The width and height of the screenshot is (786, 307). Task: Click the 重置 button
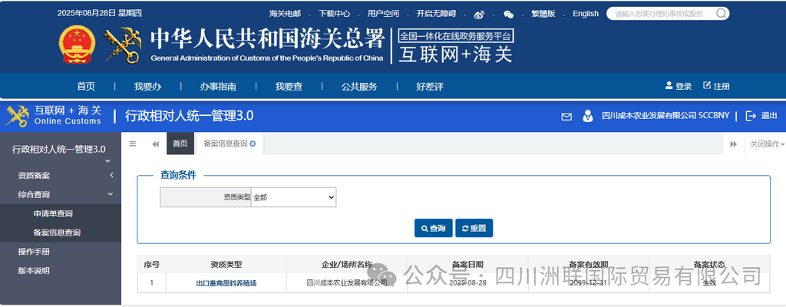474,229
